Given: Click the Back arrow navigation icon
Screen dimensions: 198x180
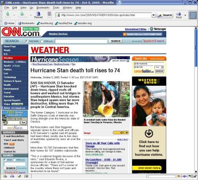Looking at the screenshot, I should (x=7, y=14).
